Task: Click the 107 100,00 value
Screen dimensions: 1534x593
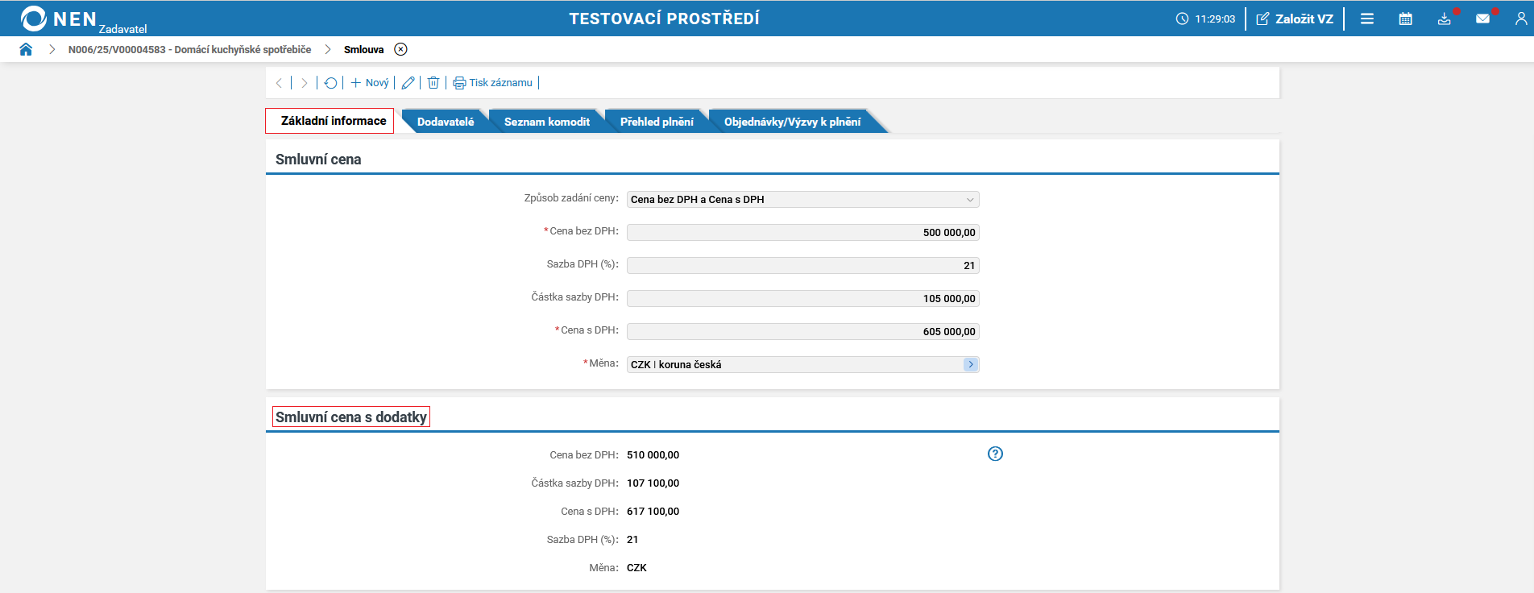Action: pos(653,483)
